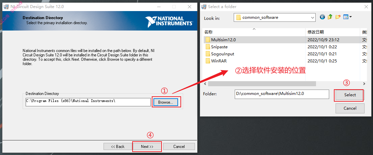373x155 pixels.
Task: Click date 2022/10/9 23:12
Action: [x=323, y=40]
